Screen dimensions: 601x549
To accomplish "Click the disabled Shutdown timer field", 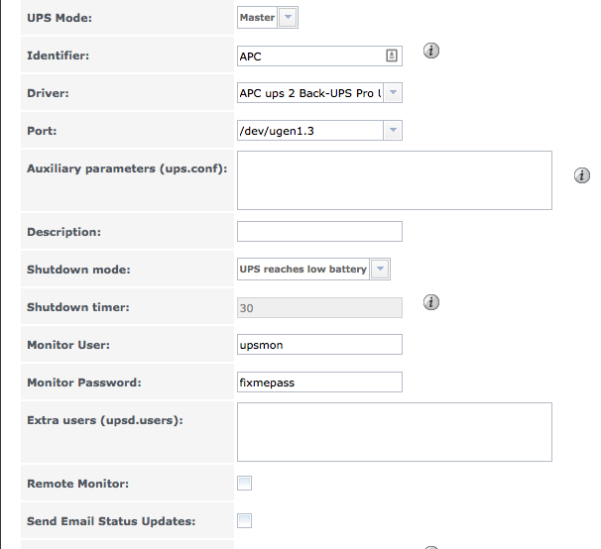I will click(x=319, y=307).
